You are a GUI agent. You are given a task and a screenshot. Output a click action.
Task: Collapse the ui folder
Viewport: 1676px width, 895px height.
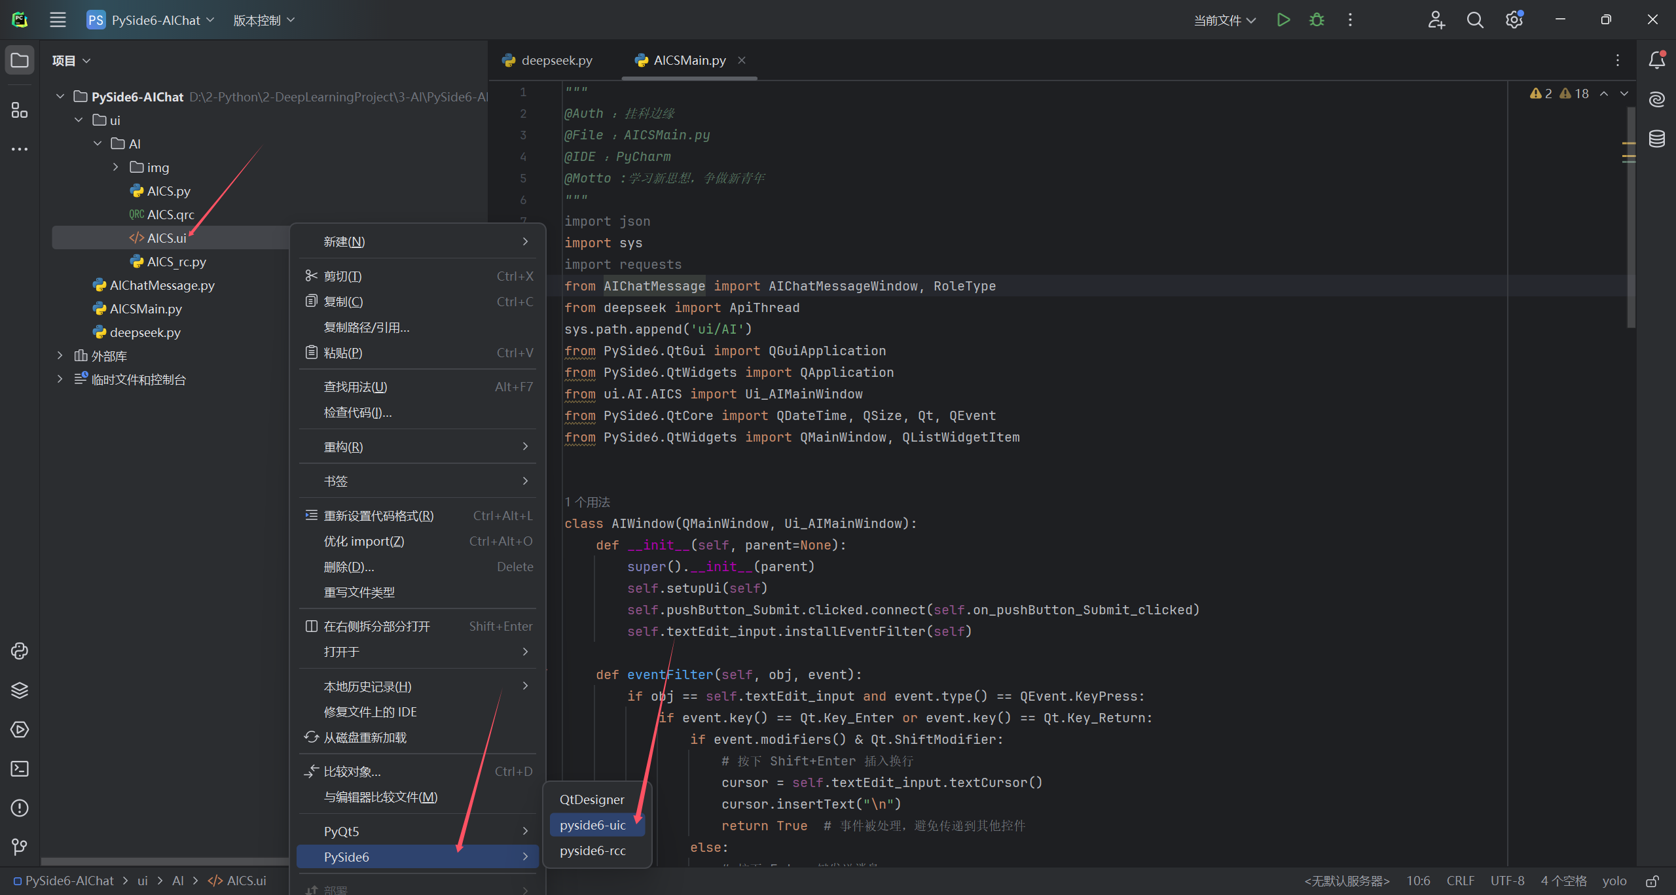79,120
